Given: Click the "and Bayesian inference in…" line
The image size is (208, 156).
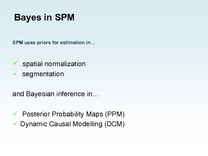Looking at the screenshot, I should [x=55, y=94].
